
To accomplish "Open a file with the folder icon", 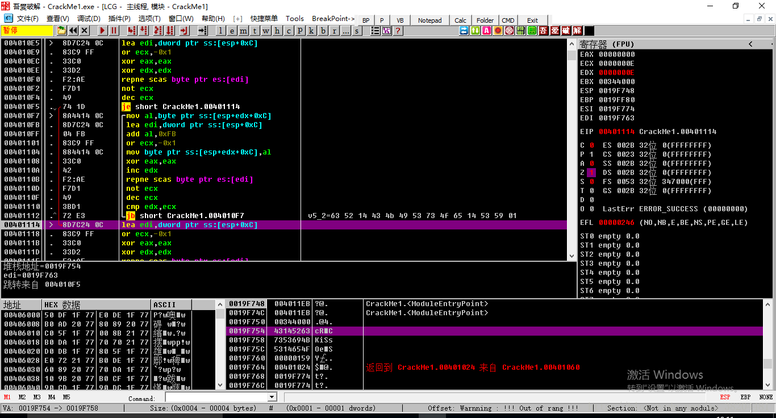I will pyautogui.click(x=61, y=31).
